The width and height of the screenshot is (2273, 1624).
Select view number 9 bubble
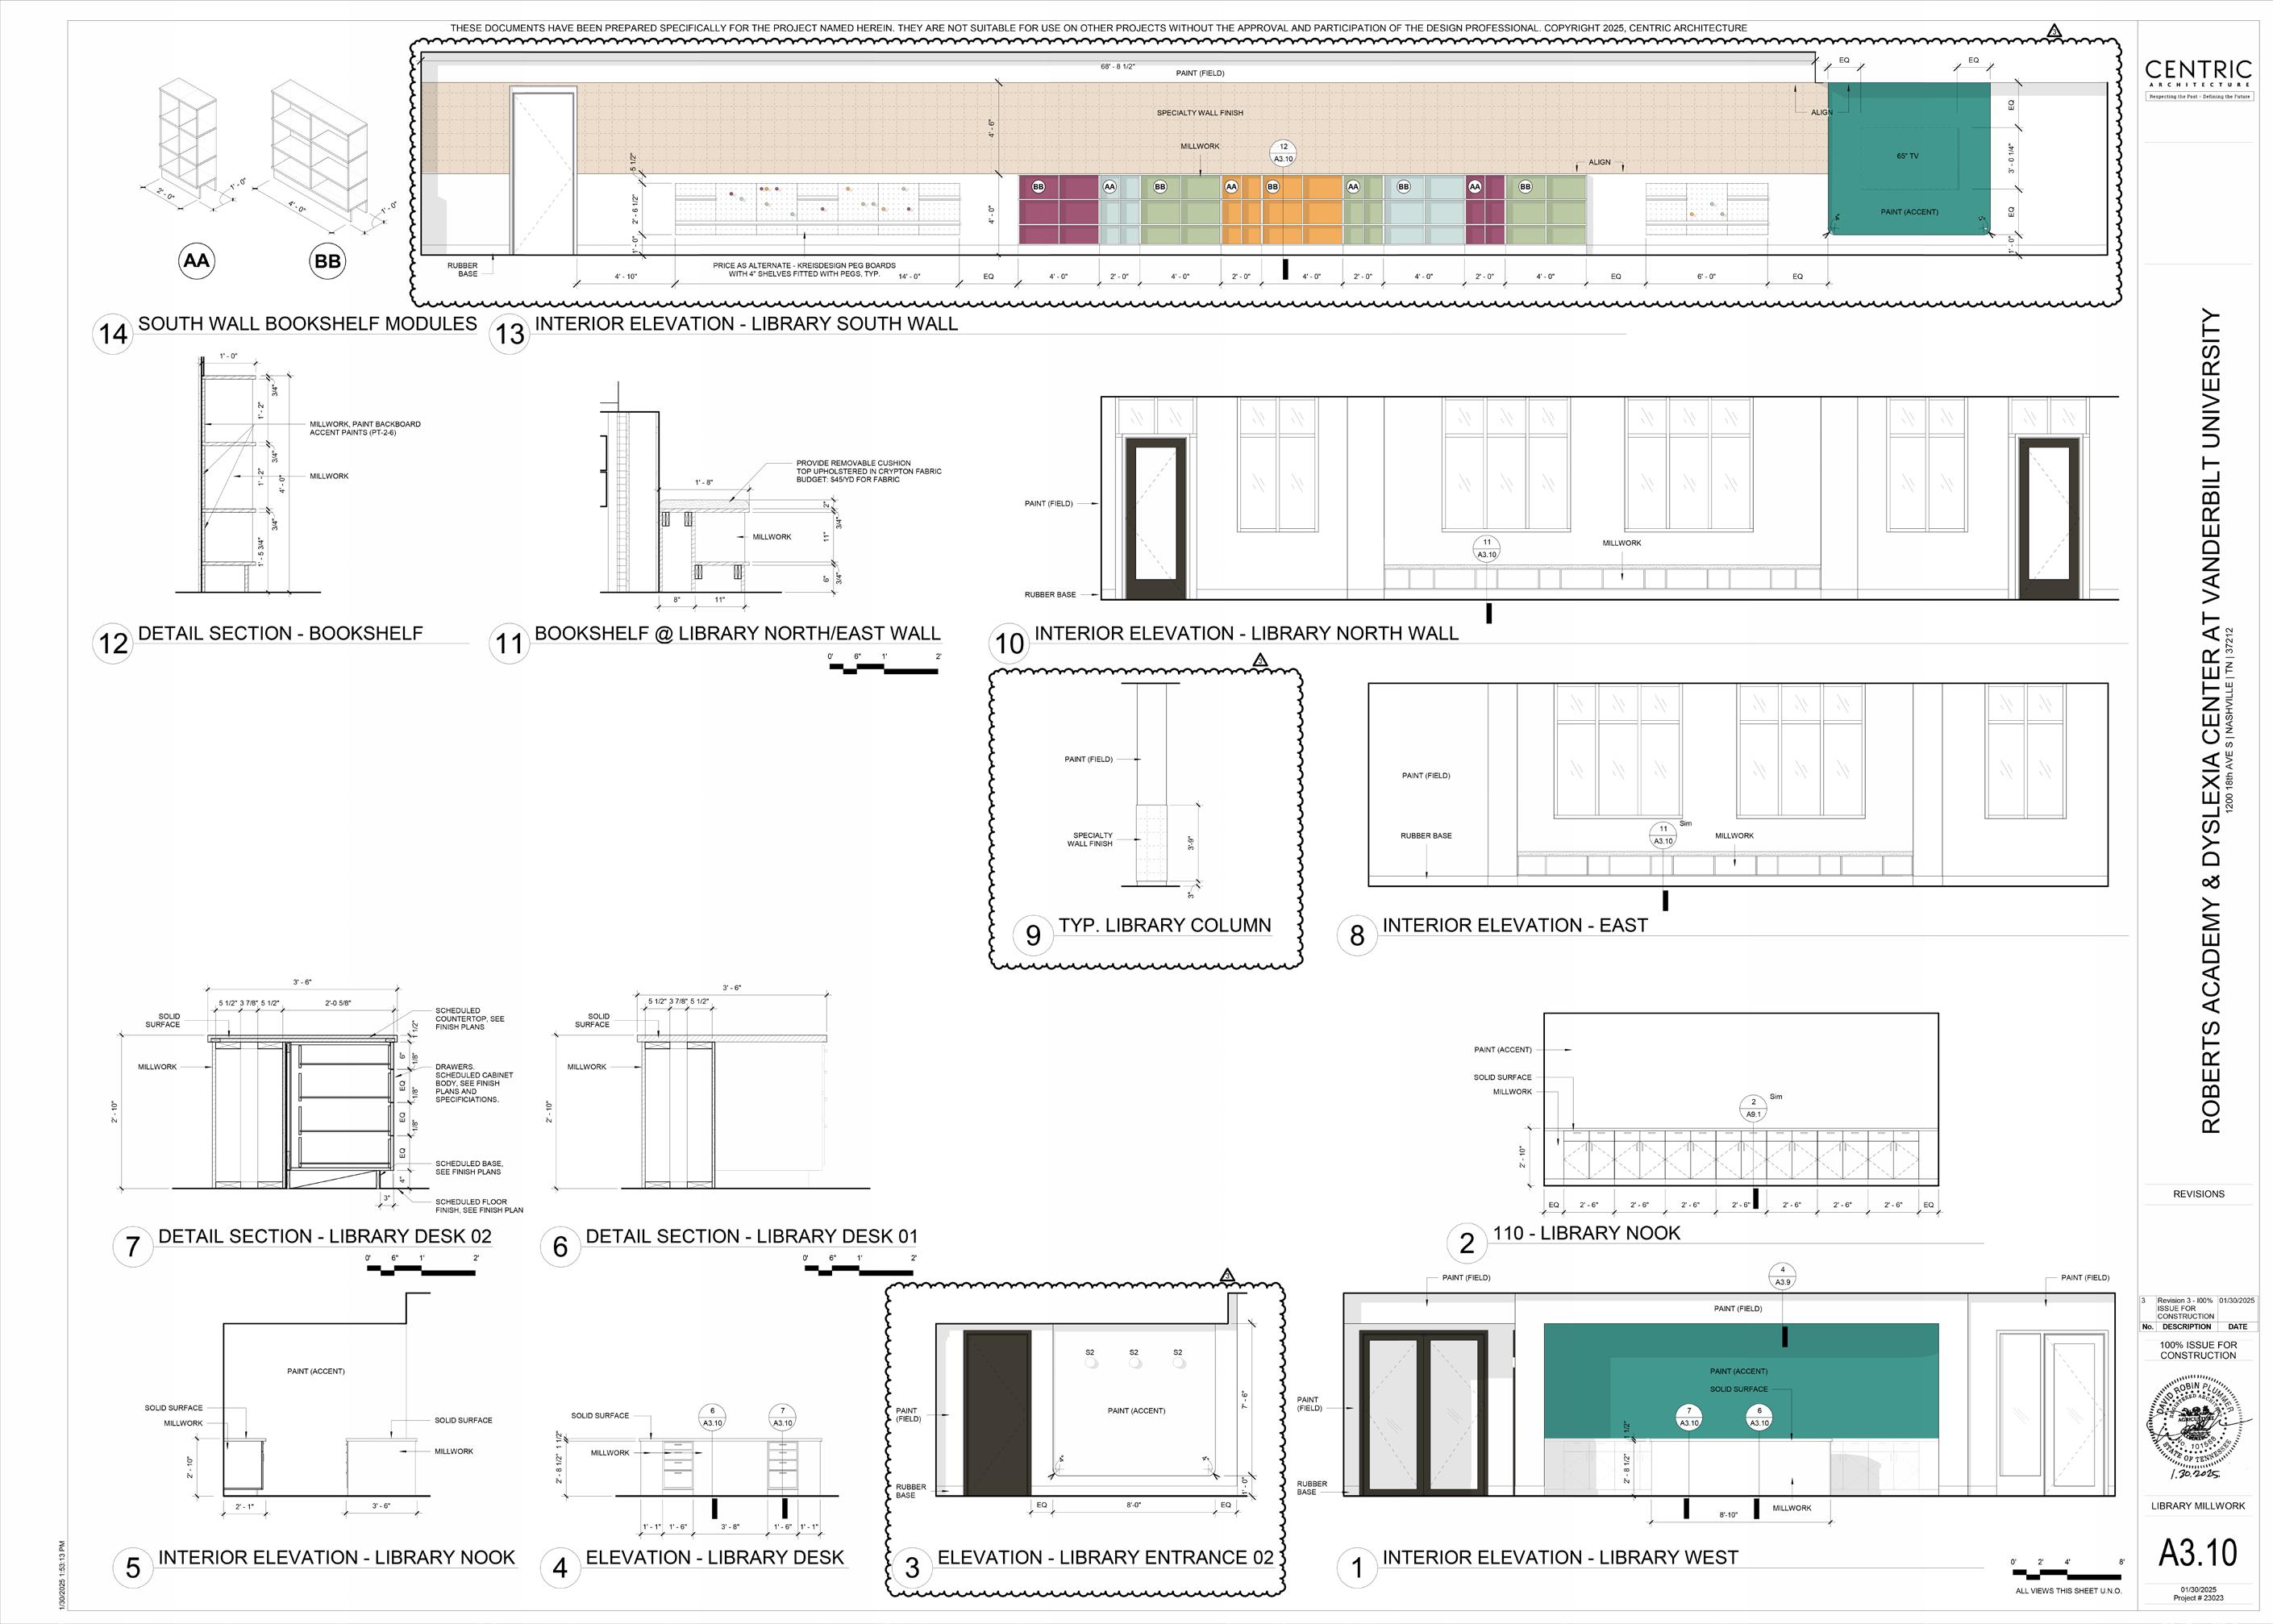(x=1033, y=935)
